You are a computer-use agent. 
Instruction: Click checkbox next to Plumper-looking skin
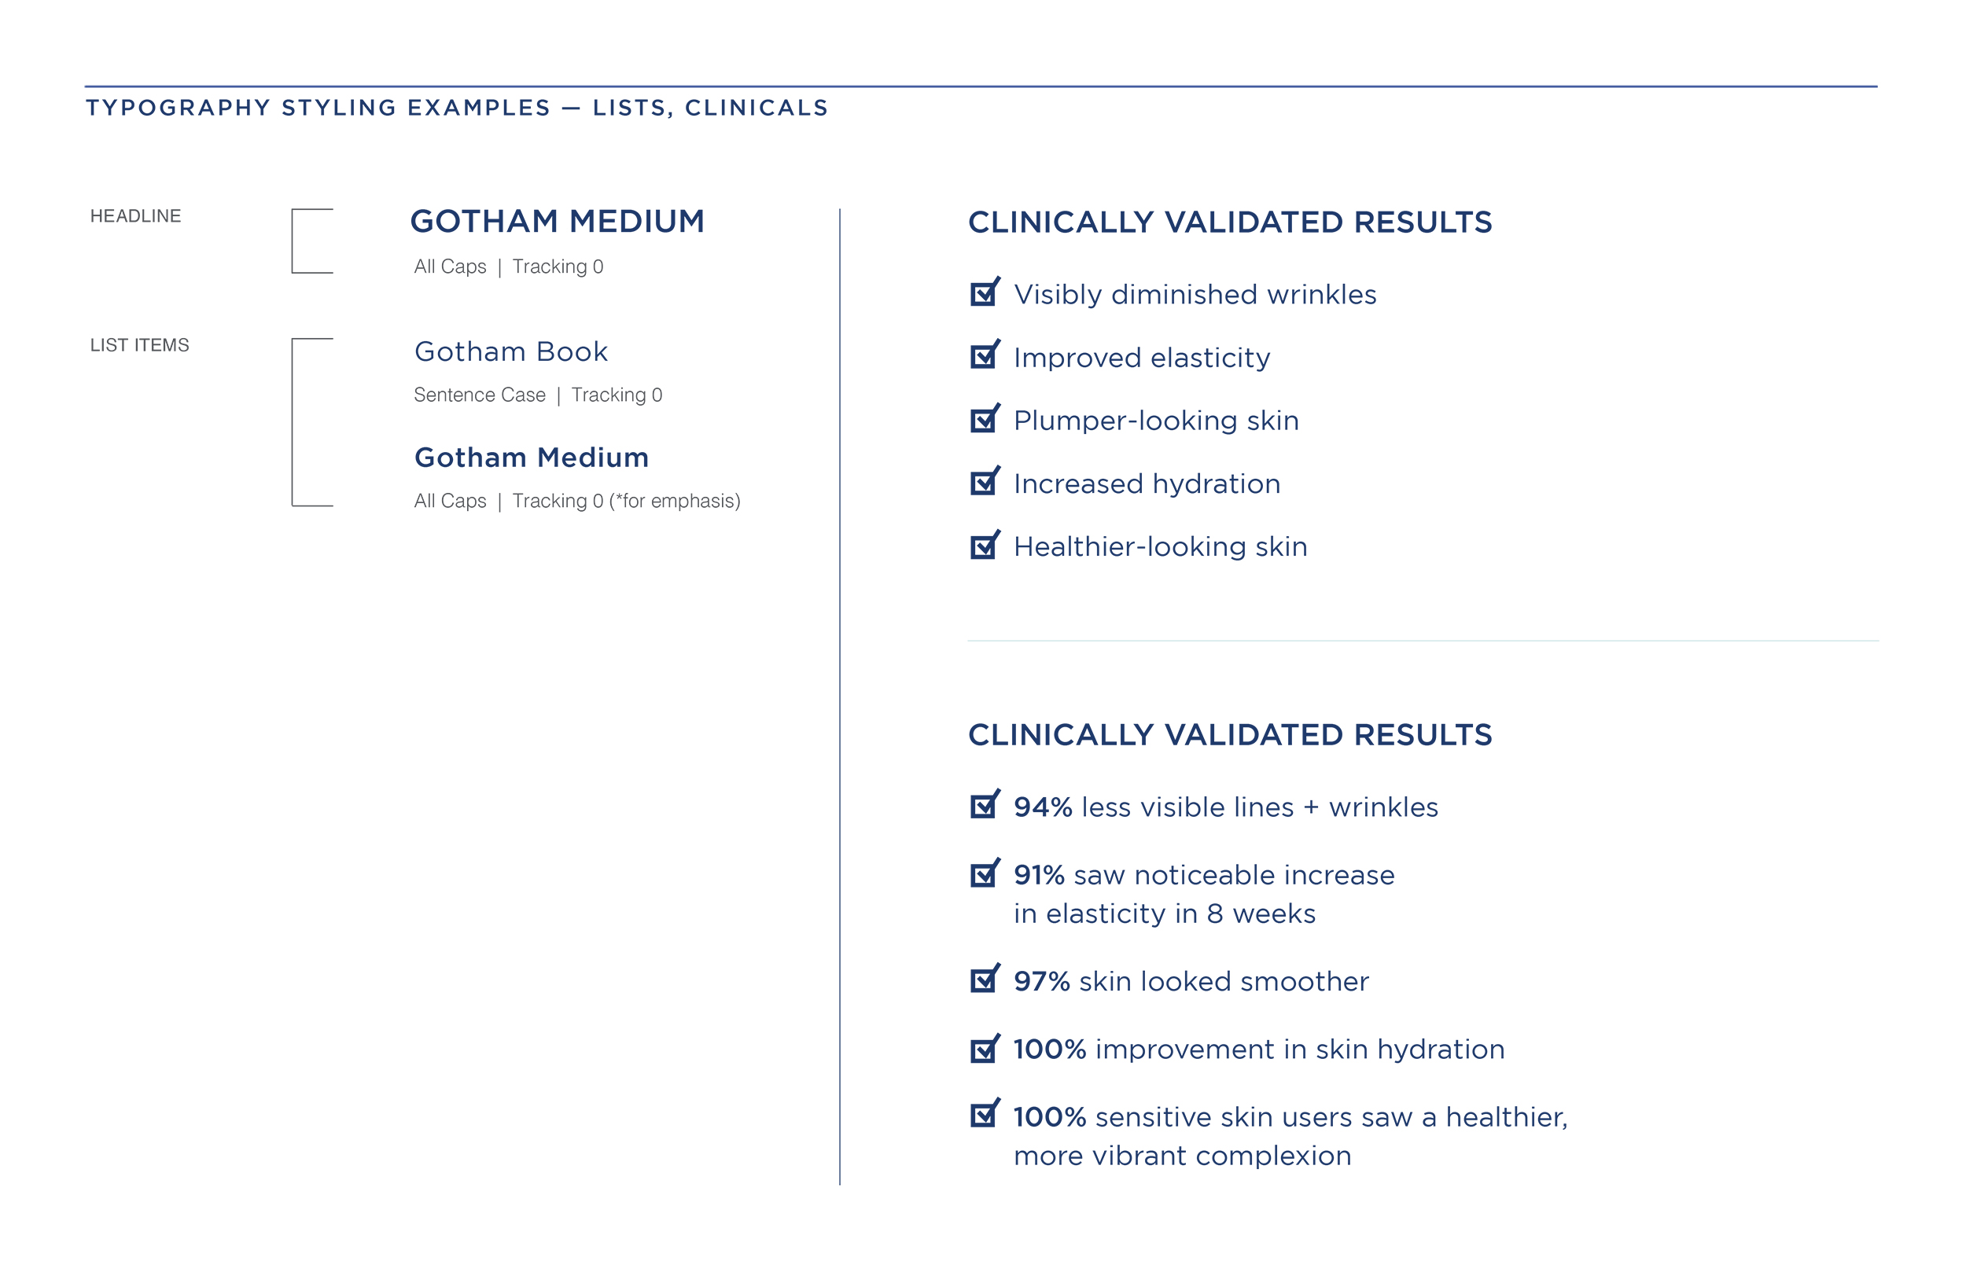point(983,421)
